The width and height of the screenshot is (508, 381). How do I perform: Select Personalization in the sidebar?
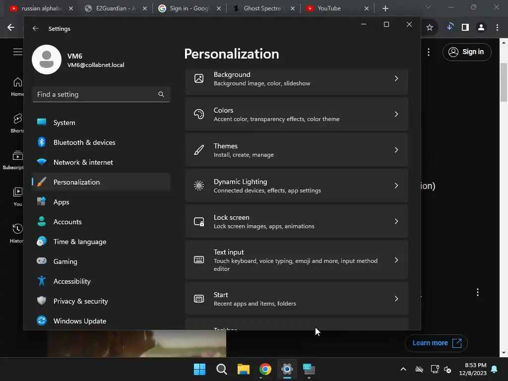[101, 182]
